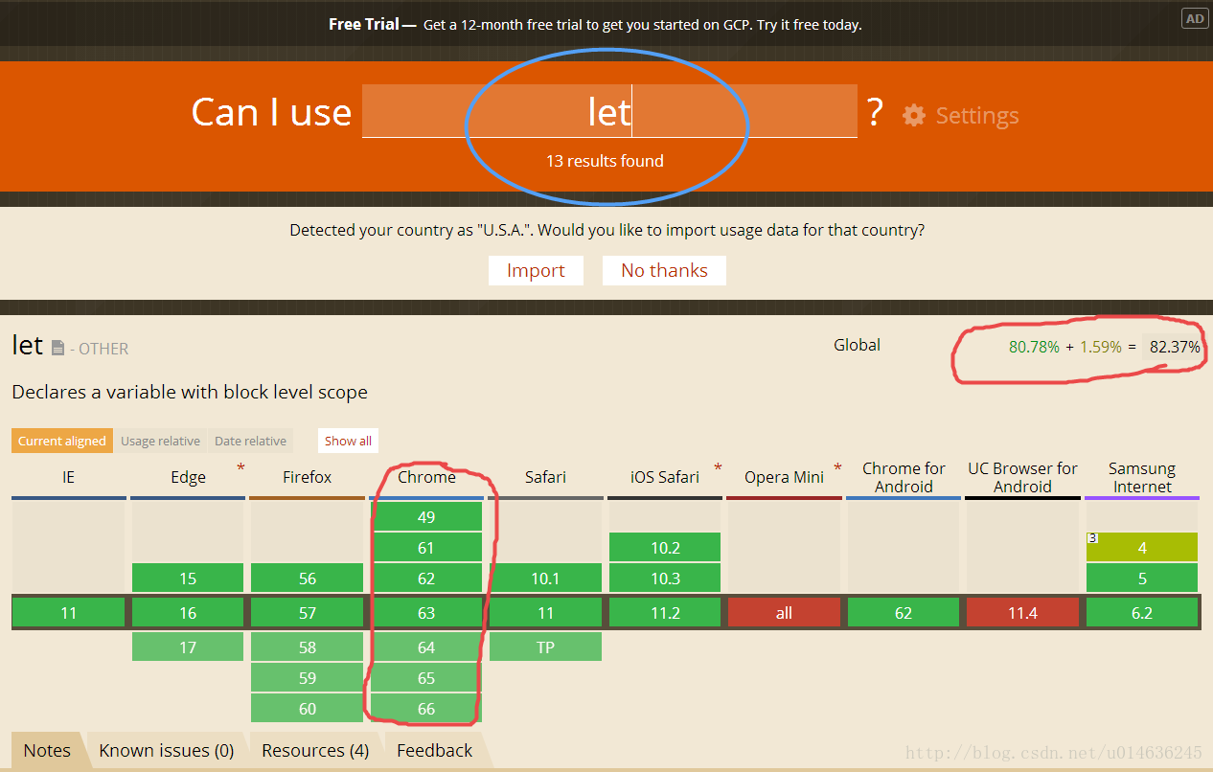Click the iOS Safari 10.2 cell
The width and height of the screenshot is (1213, 772).
pyautogui.click(x=665, y=548)
